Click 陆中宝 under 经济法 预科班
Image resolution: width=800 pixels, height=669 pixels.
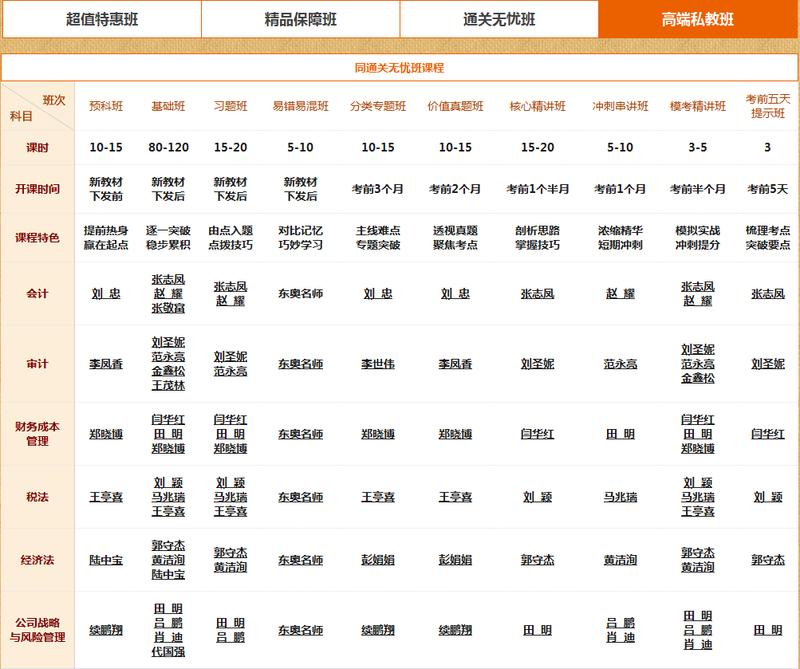pos(106,560)
